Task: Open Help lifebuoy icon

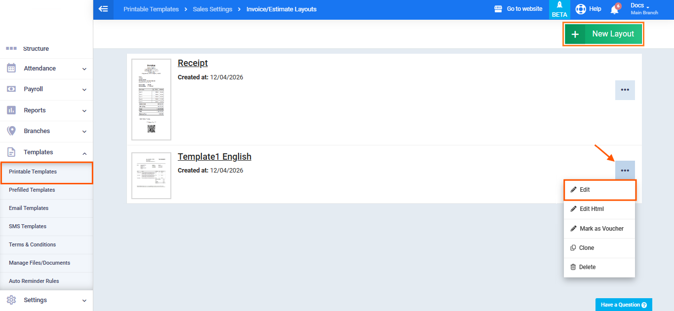Action: 581,9
